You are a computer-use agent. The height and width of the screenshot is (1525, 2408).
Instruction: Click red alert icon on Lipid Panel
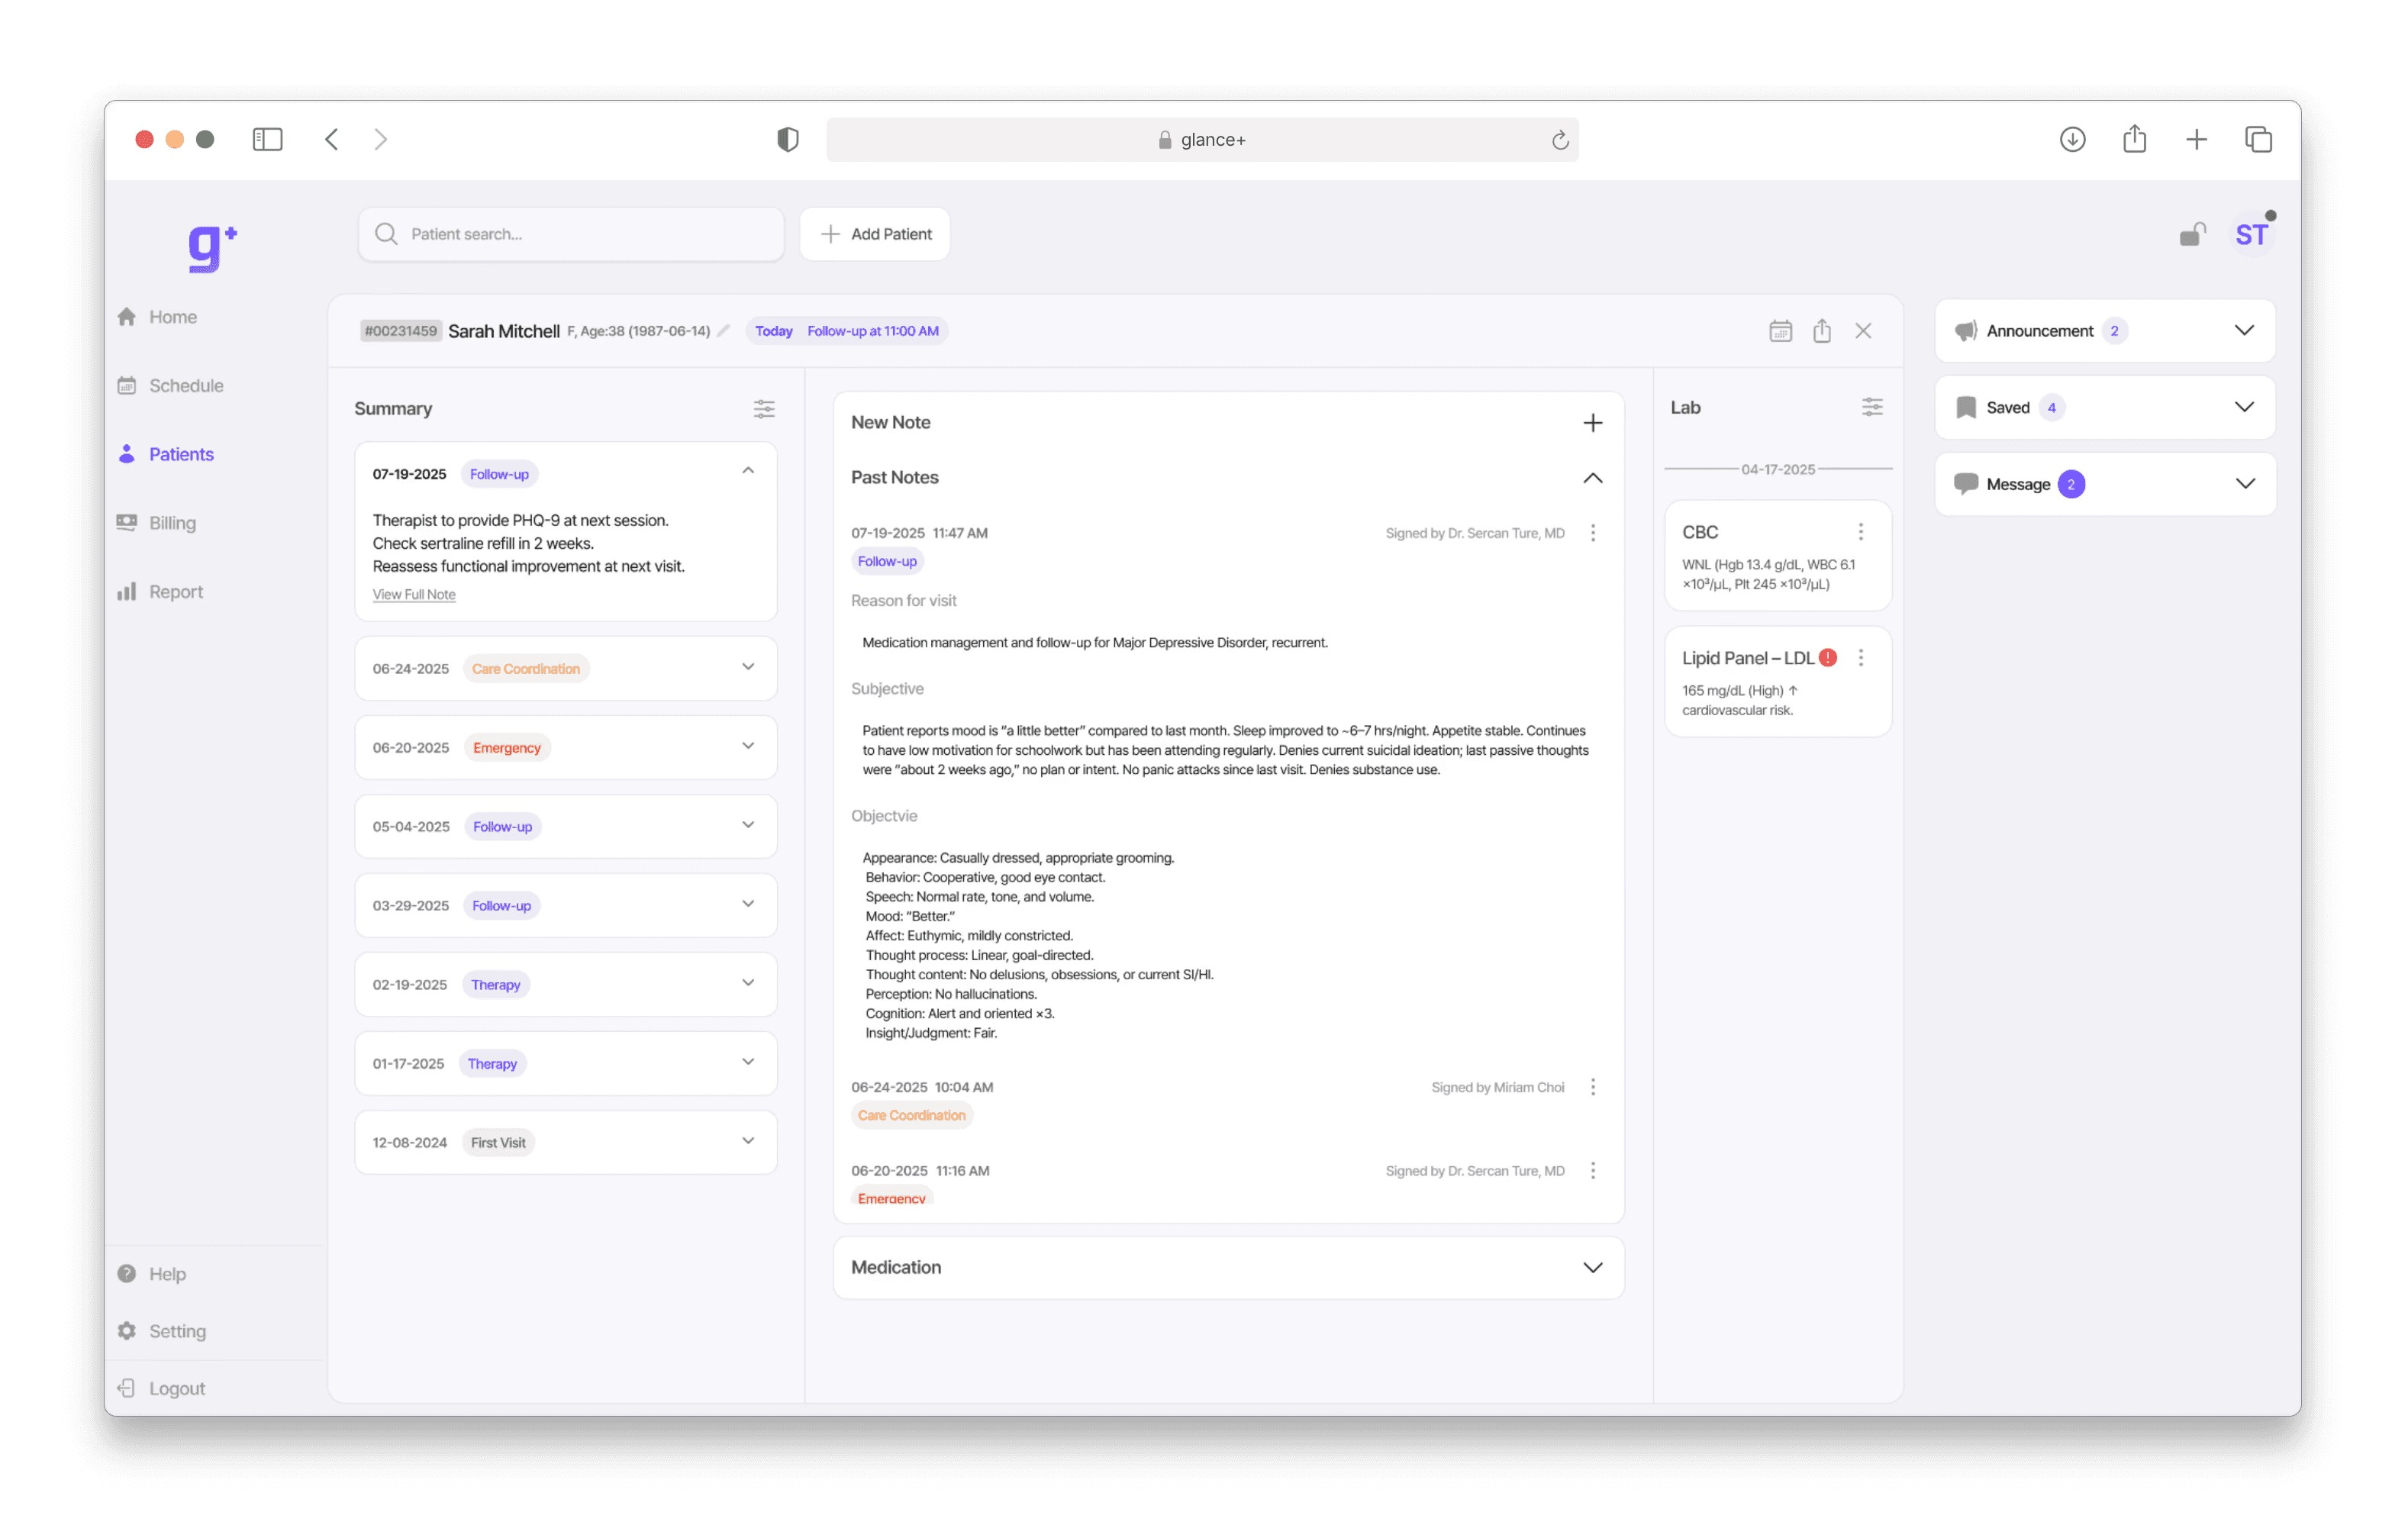click(x=1828, y=658)
